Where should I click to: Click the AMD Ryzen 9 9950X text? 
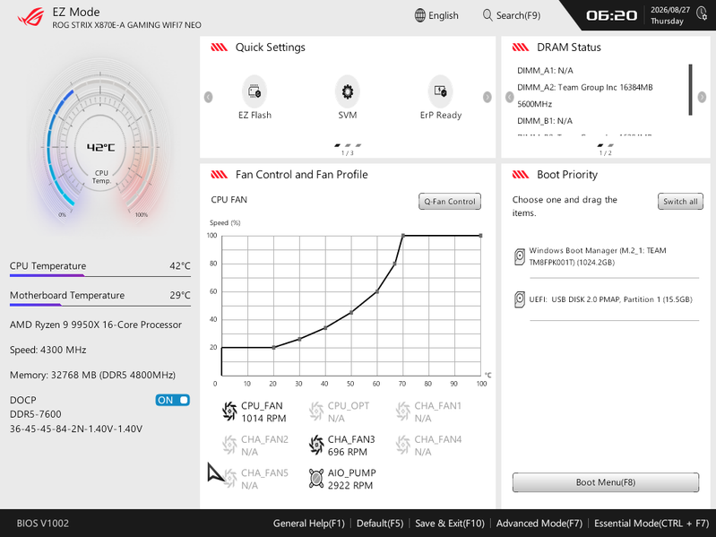(x=96, y=325)
